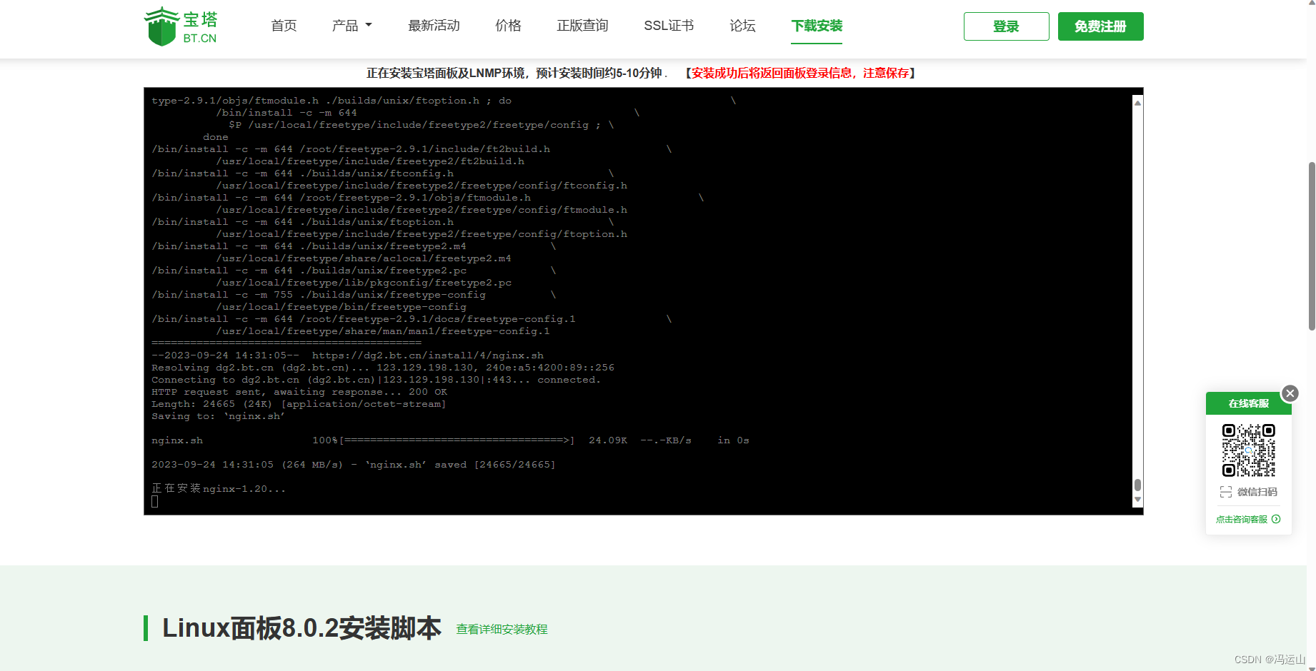The height and width of the screenshot is (671, 1316).
Task: Expand the 产品 dropdown menu
Action: pyautogui.click(x=352, y=26)
